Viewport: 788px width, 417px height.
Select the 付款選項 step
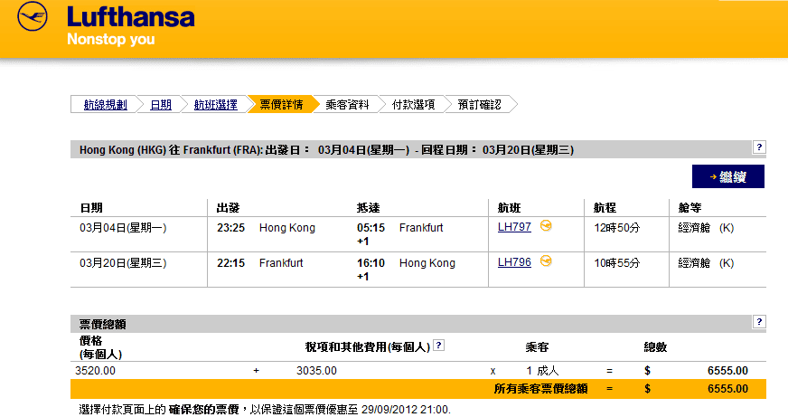click(413, 105)
